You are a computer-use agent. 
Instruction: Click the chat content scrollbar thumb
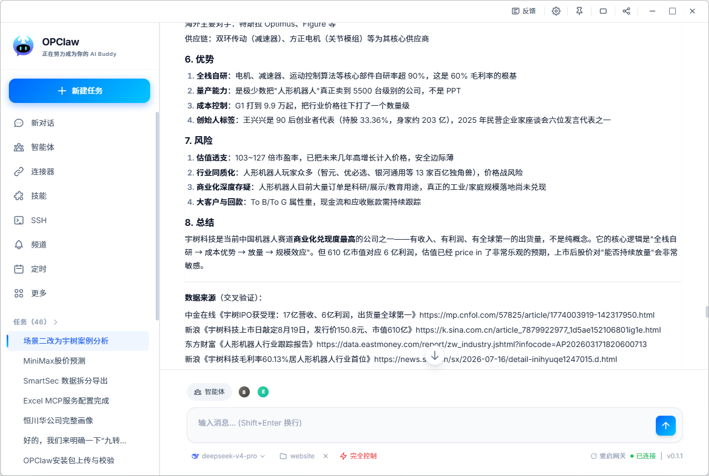[707, 312]
